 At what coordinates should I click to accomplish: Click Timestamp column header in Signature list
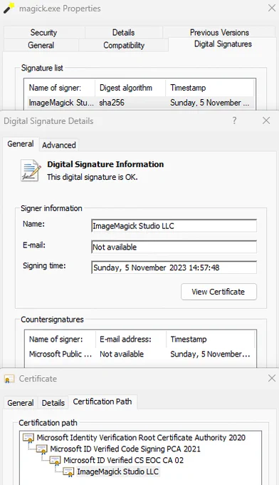point(210,88)
